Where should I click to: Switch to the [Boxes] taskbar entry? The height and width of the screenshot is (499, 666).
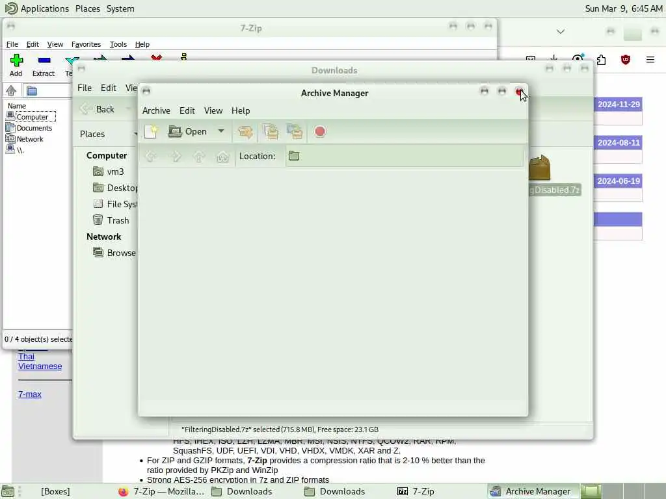coord(55,491)
